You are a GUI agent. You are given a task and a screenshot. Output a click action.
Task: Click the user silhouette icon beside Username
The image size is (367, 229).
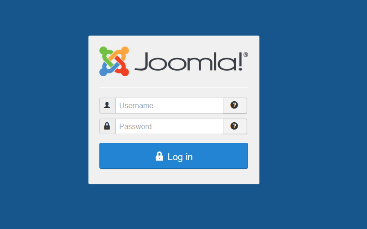107,105
